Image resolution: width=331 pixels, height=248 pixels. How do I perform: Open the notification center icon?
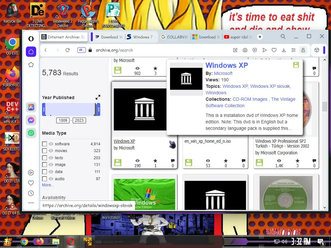[321, 242]
